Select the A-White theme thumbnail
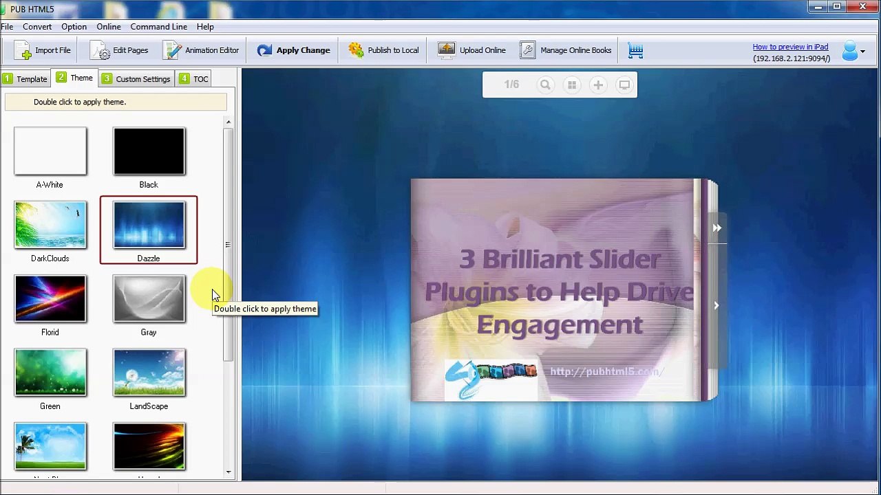Image resolution: width=881 pixels, height=495 pixels. (x=50, y=151)
